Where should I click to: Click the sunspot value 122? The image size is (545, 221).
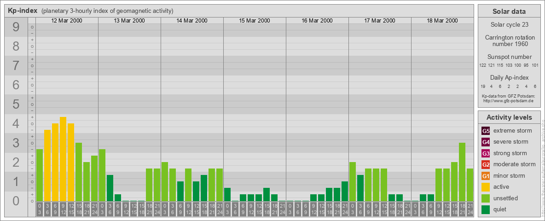tap(482, 65)
